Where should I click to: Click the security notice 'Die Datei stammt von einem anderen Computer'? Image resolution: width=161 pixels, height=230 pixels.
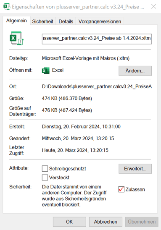(74, 196)
